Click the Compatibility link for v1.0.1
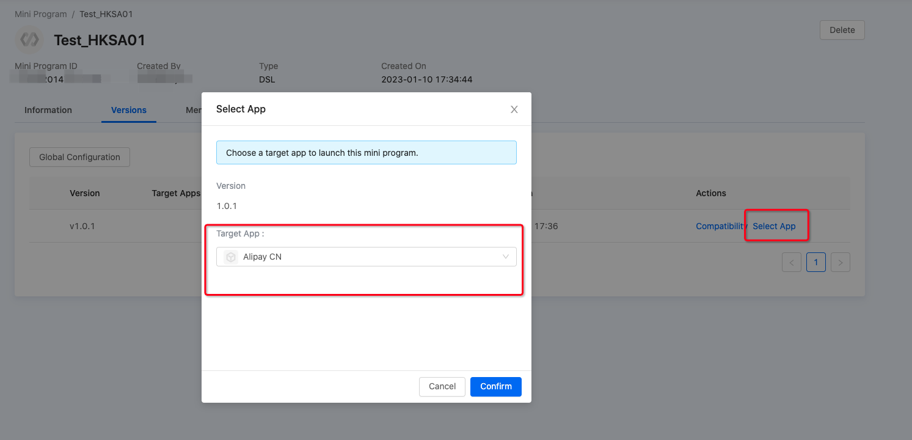 click(x=721, y=226)
